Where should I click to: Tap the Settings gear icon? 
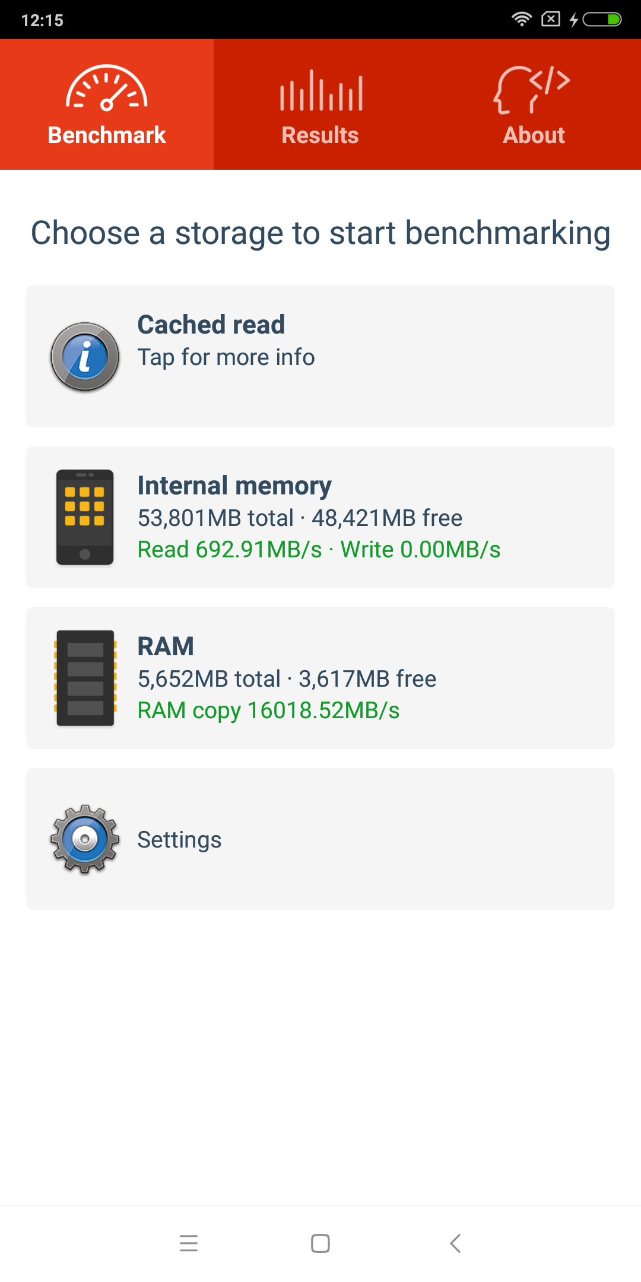85,839
